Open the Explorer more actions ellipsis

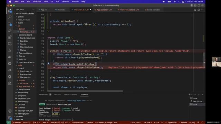coord(33,10)
